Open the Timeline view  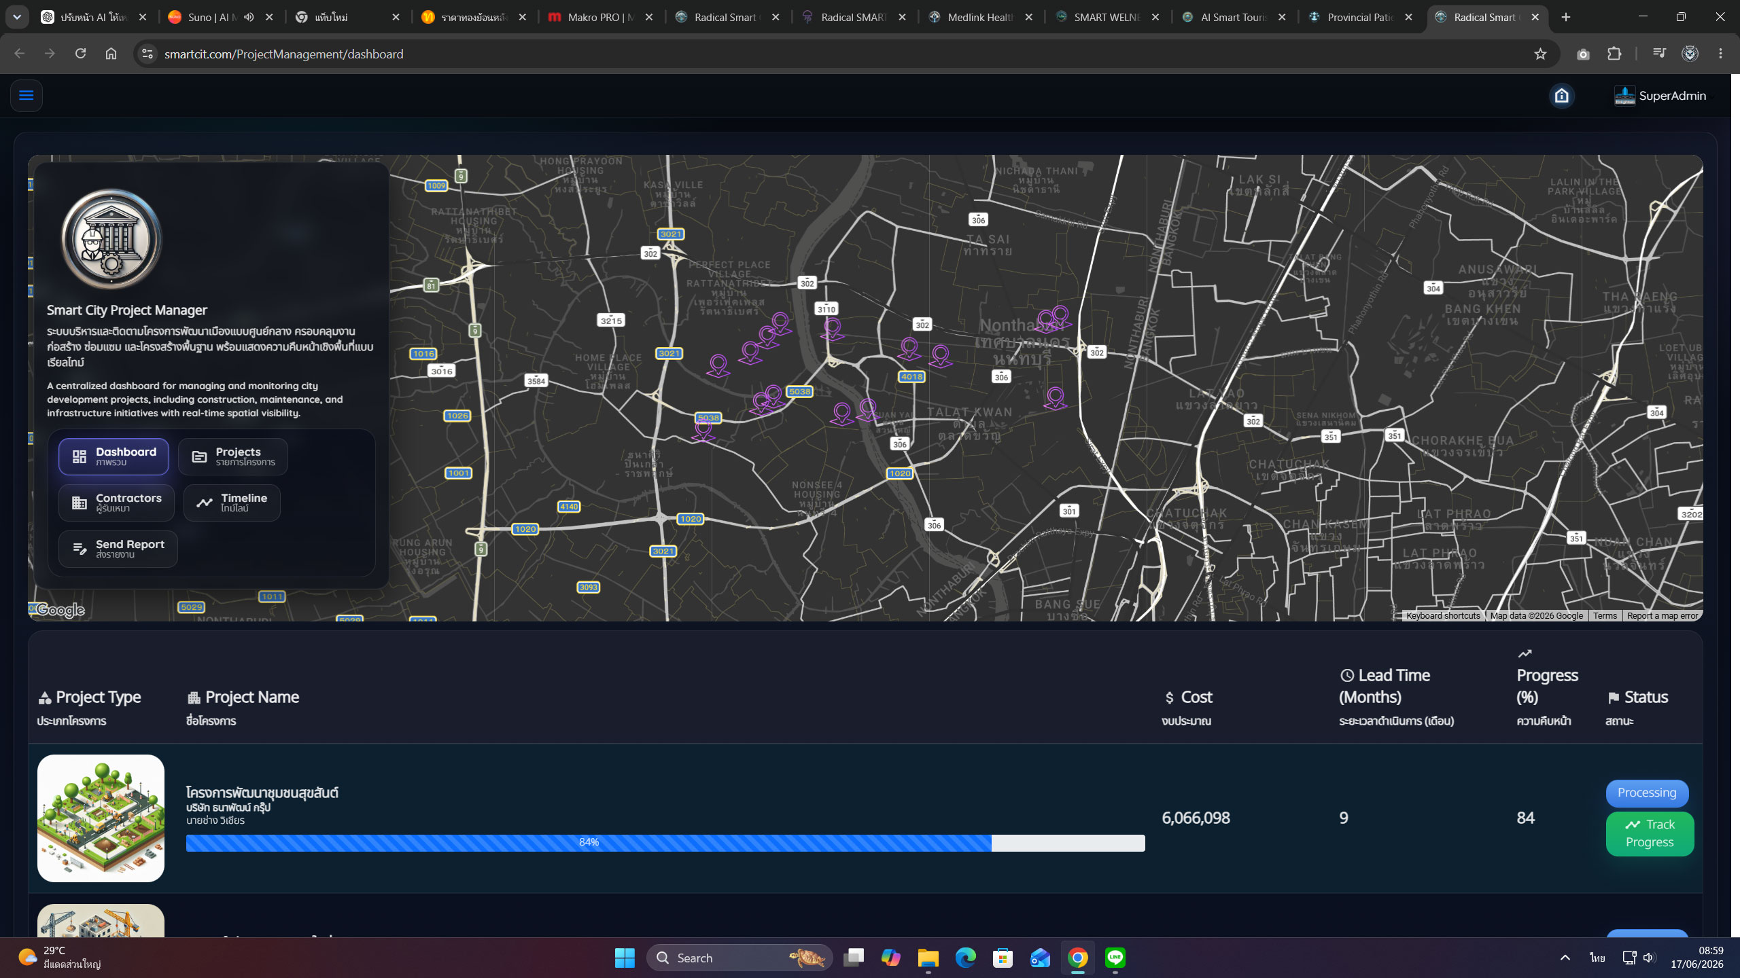232,503
